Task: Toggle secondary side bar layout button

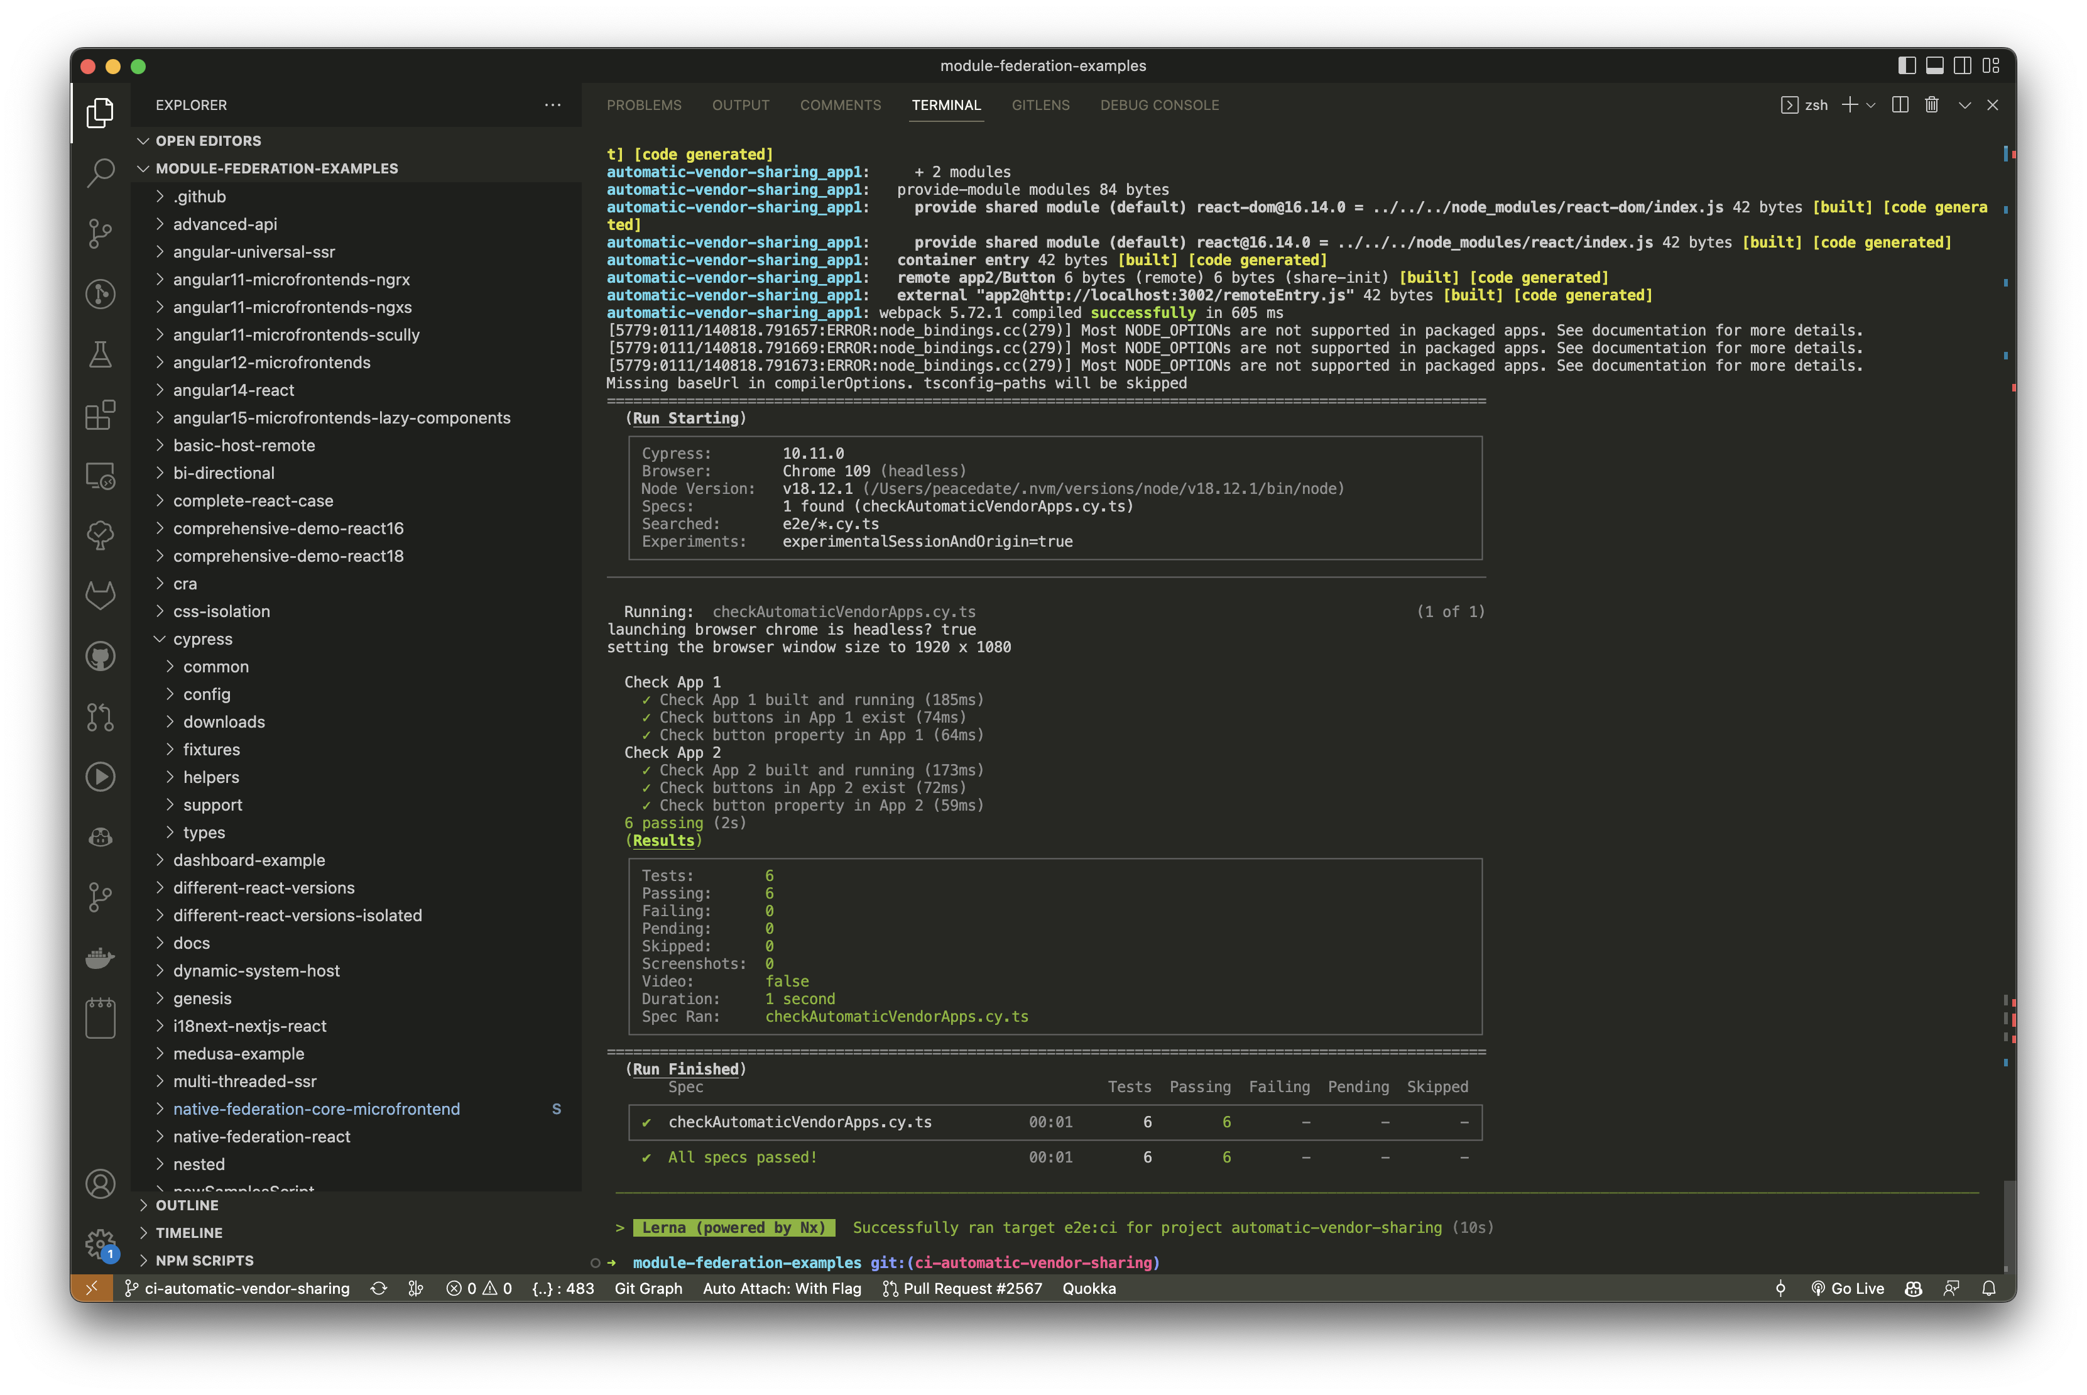Action: (1963, 66)
